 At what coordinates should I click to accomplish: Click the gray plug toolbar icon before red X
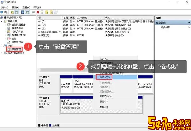33,12
